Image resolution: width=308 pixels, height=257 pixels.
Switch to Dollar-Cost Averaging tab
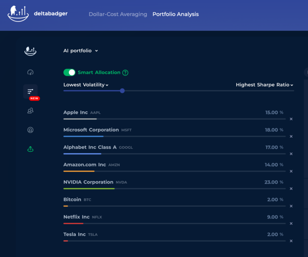(x=118, y=14)
